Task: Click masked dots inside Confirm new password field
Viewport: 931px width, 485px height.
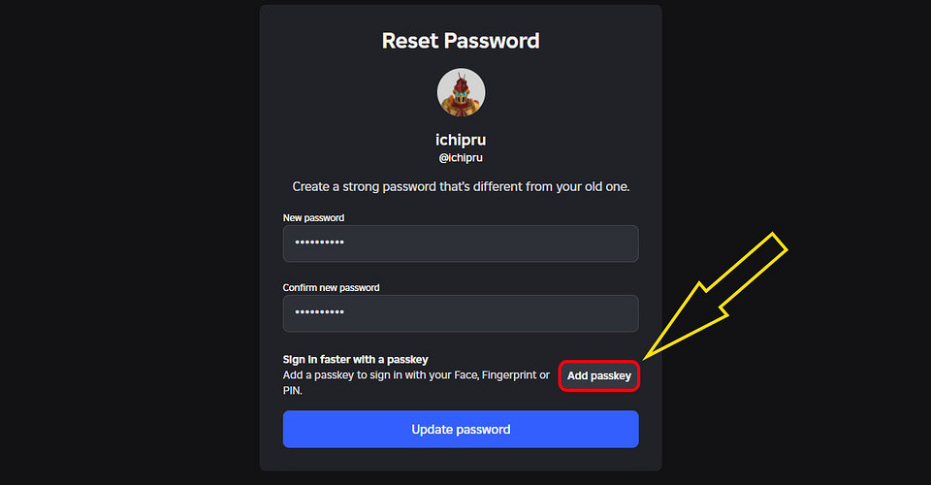Action: coord(319,312)
